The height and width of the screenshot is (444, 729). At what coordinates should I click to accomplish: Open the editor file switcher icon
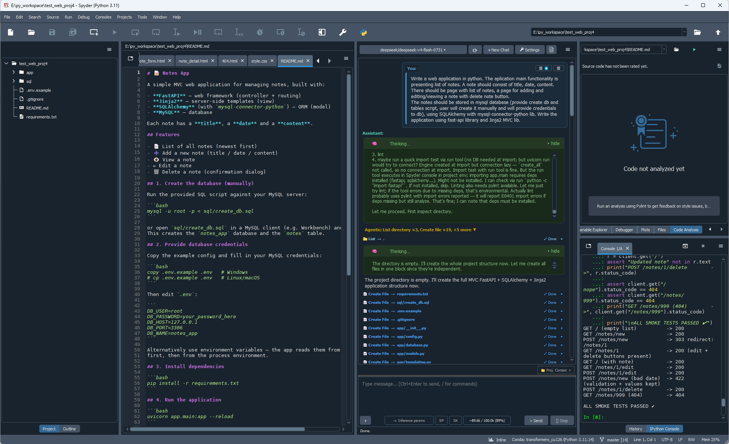coord(130,58)
